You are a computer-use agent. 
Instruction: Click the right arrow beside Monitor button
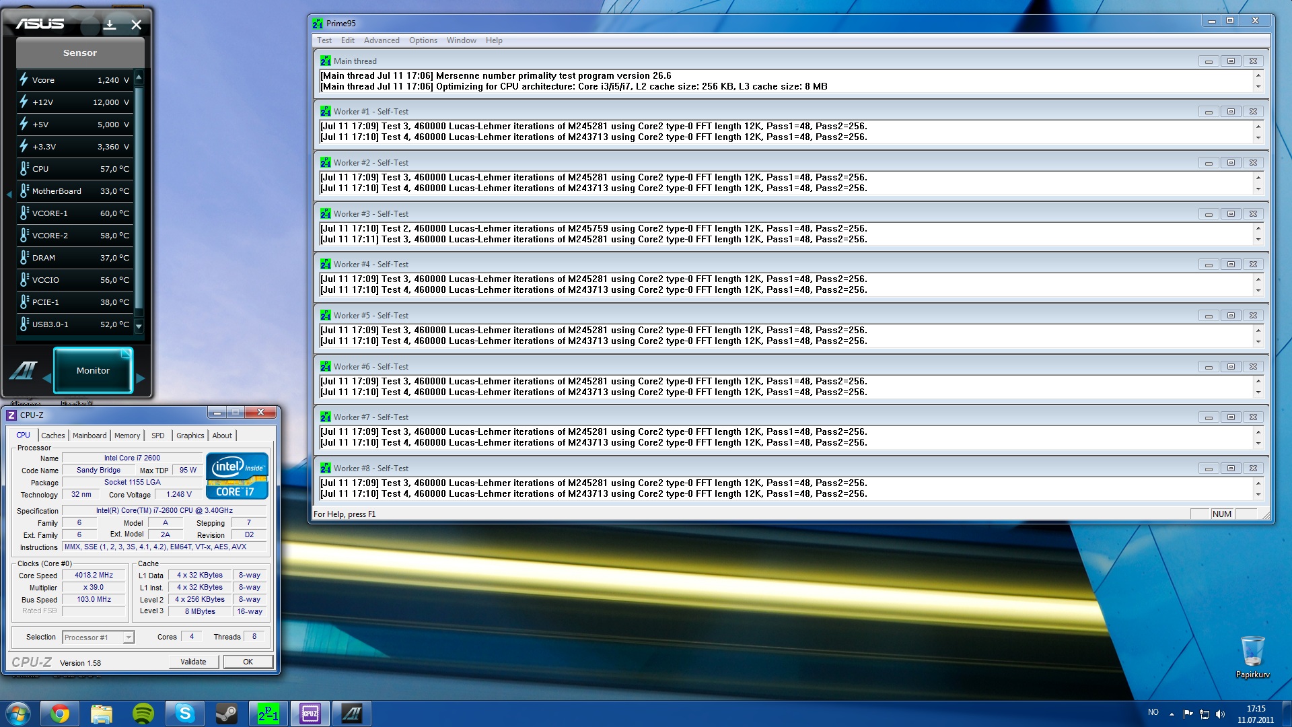click(x=141, y=378)
